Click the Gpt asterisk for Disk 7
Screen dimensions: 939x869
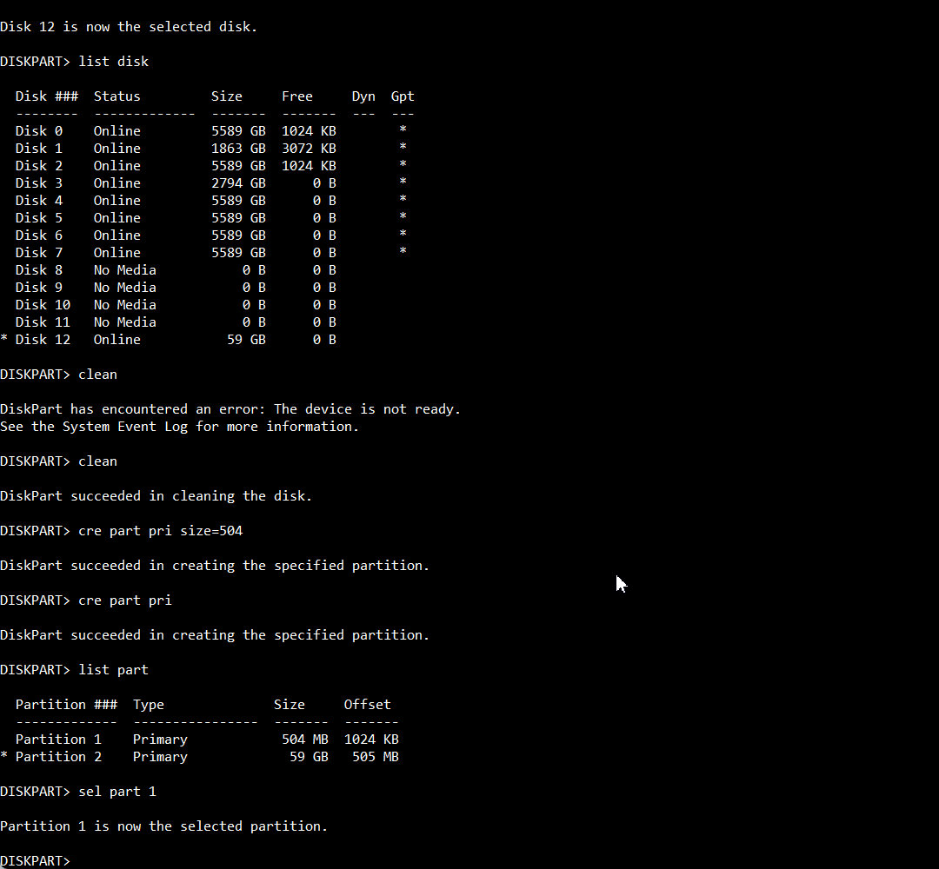[x=403, y=251]
